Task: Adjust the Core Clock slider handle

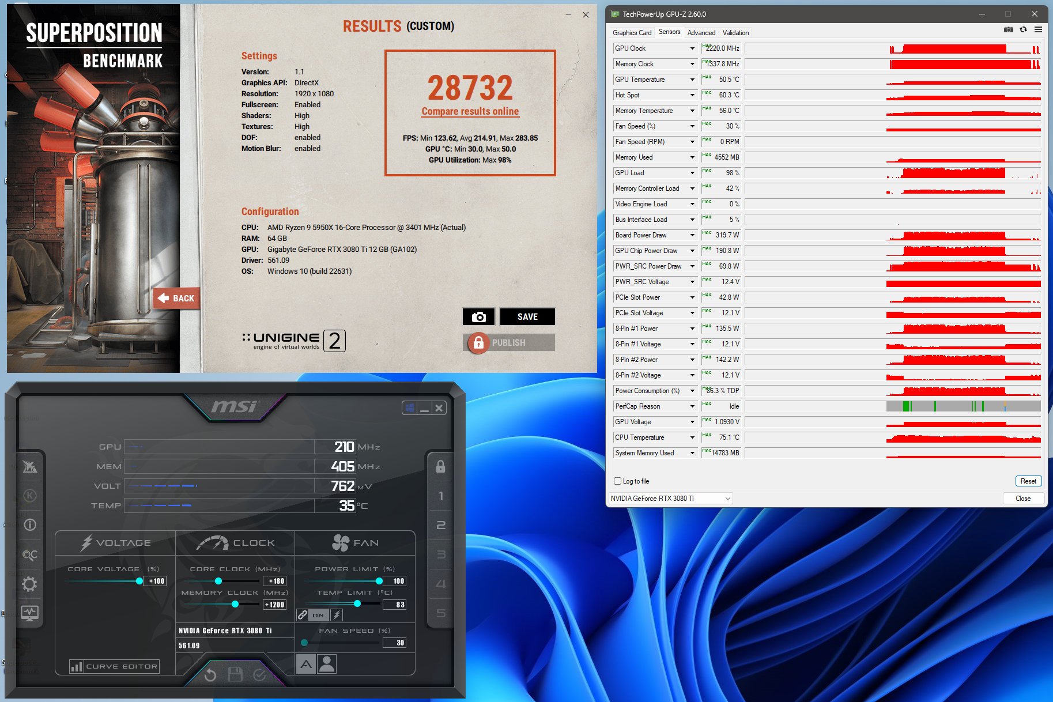Action: pos(218,581)
